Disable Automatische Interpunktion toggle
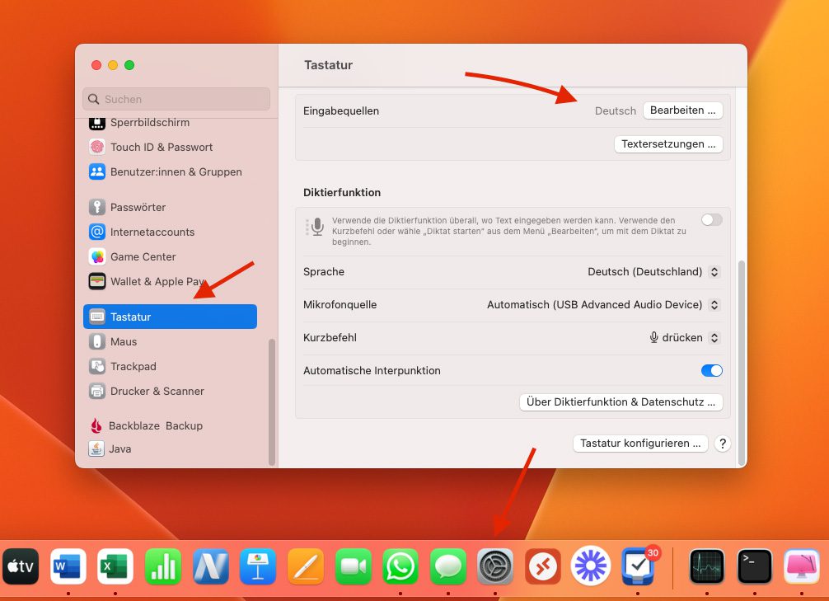 (711, 371)
